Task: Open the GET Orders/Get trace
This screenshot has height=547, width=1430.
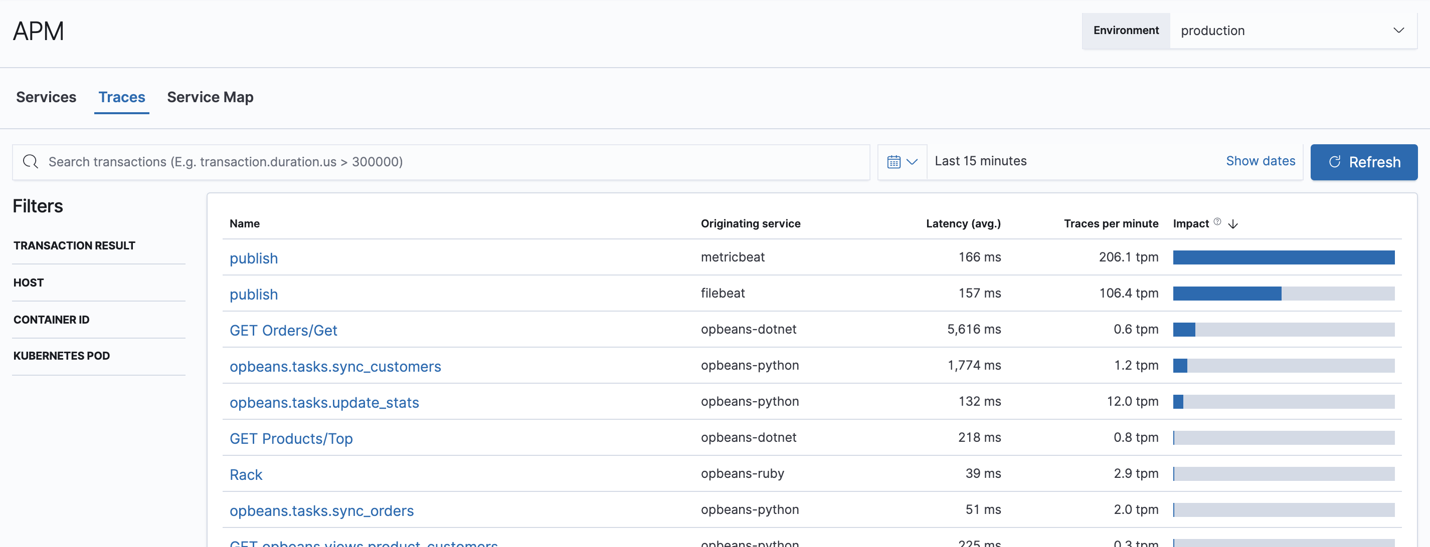Action: pos(283,330)
